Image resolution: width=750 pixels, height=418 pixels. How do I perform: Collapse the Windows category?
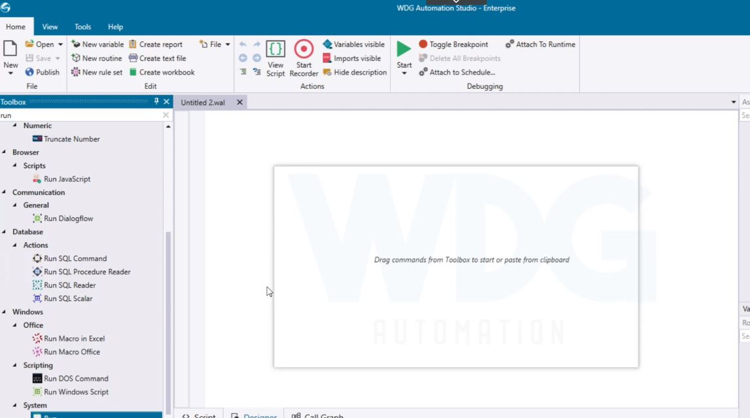pyautogui.click(x=5, y=312)
